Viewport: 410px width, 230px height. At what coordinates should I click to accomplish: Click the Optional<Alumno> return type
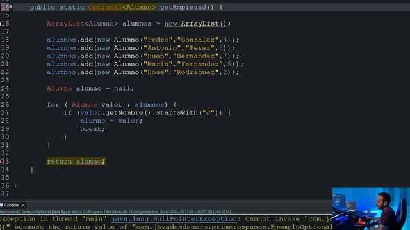click(122, 7)
